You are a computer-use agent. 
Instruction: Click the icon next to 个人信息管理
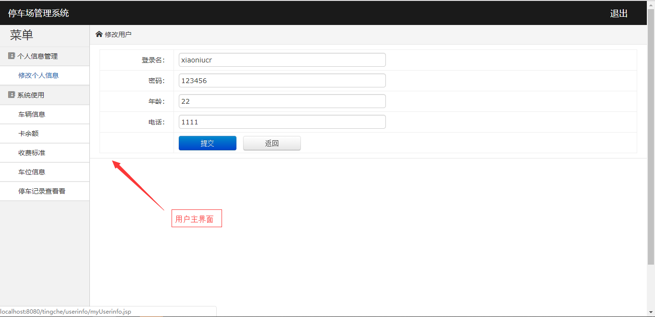12,56
